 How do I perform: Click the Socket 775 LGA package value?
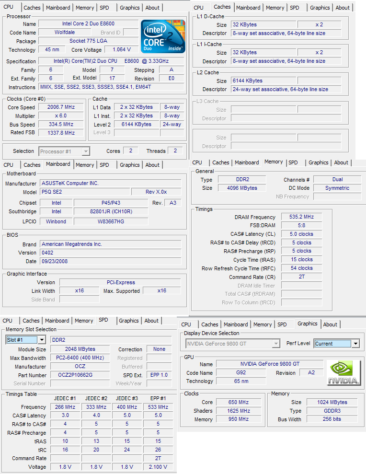tap(88, 41)
